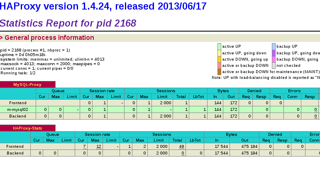Click the pink backup DOWN, going swatch
The height and width of the screenshot is (169, 320).
click(x=274, y=59)
